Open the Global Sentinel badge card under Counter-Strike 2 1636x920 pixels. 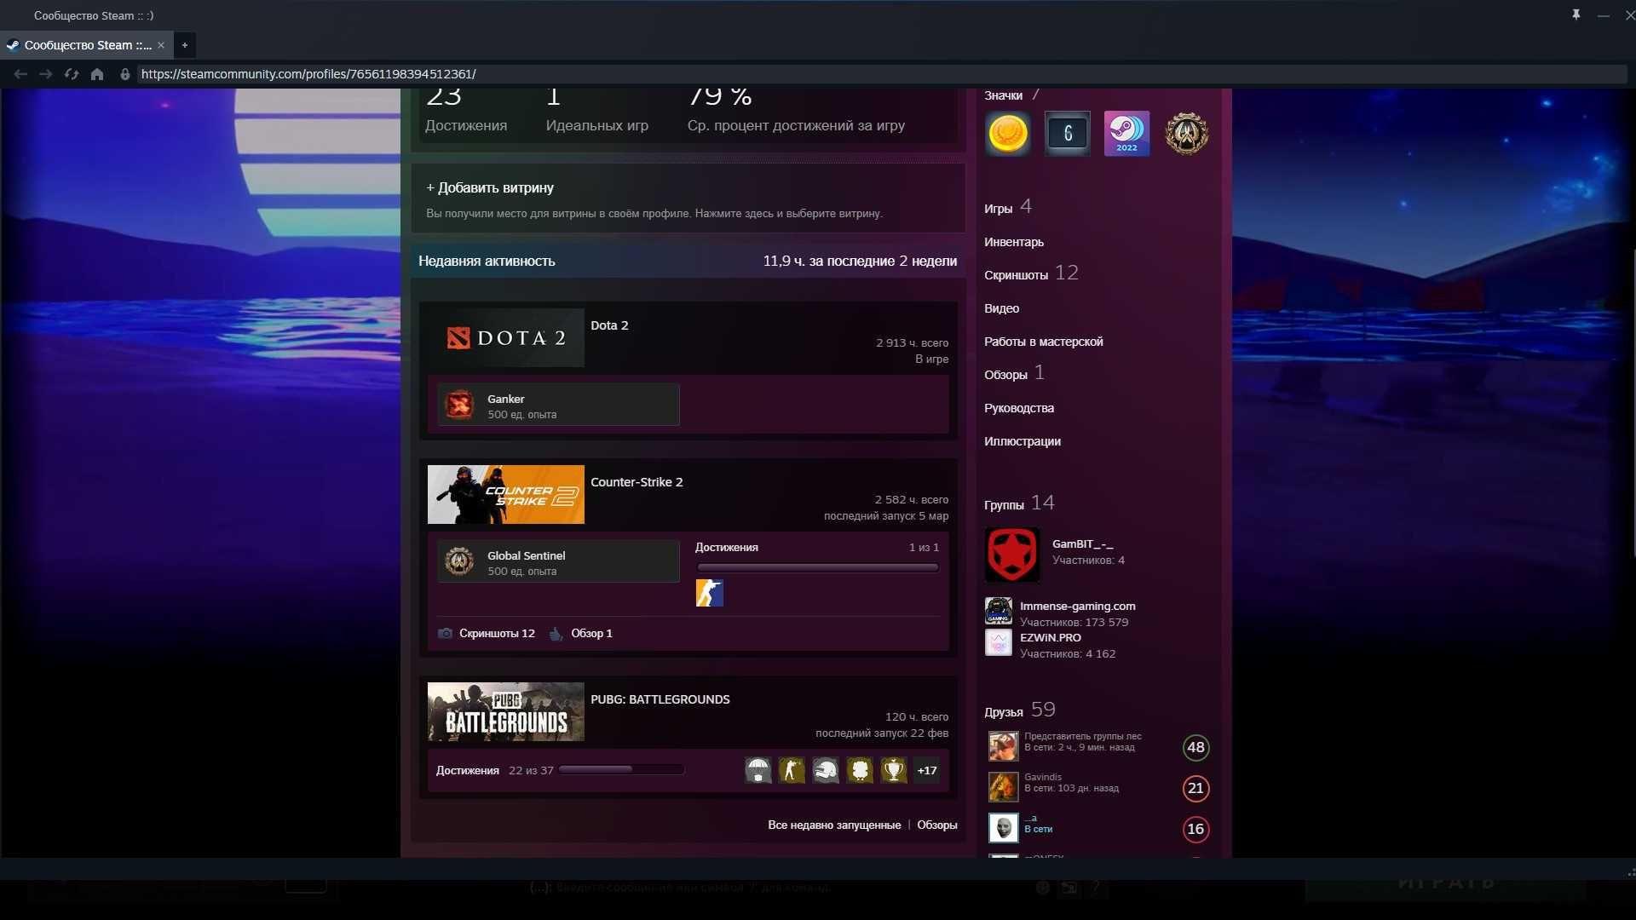[x=558, y=561]
